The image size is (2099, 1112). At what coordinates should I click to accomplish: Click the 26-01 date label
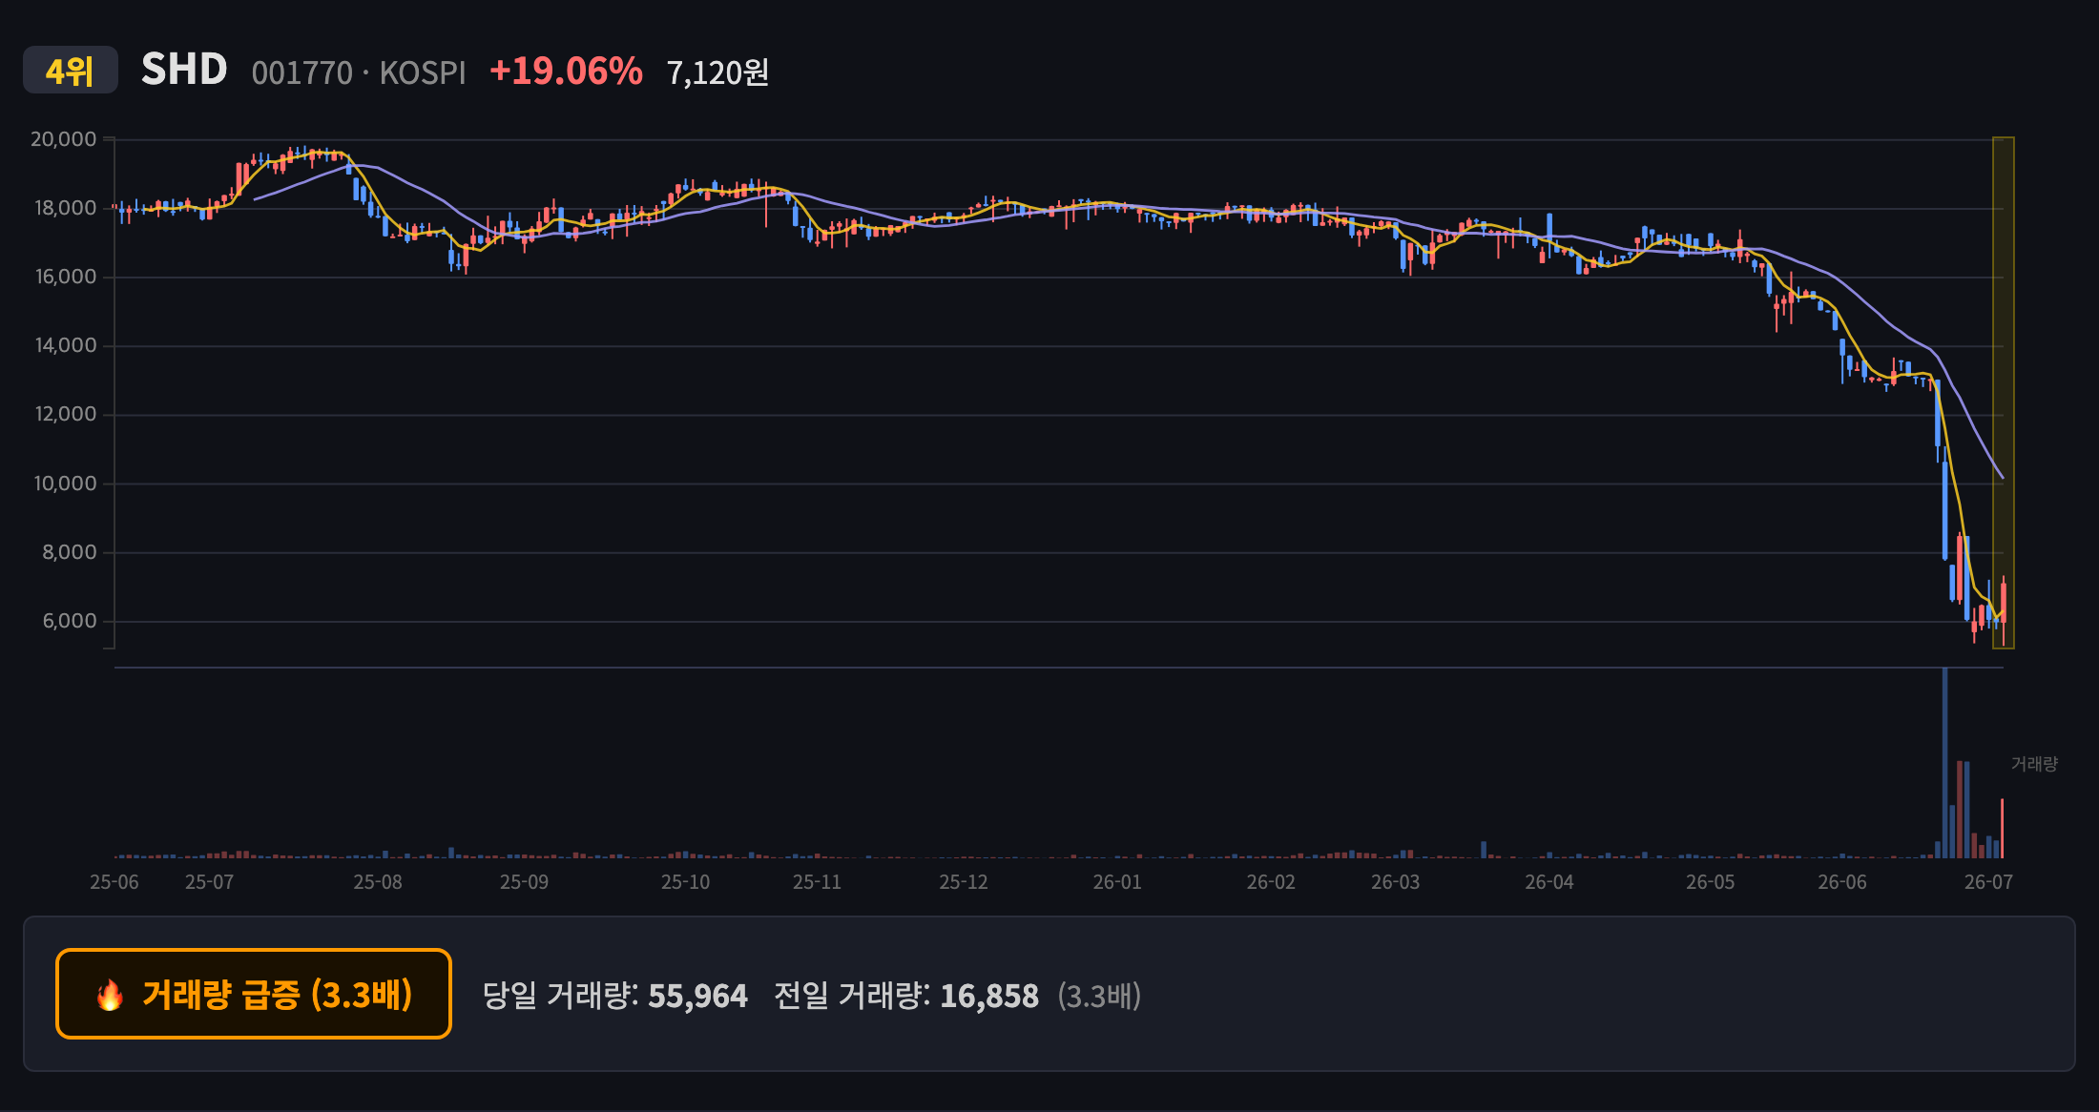[x=1117, y=882]
